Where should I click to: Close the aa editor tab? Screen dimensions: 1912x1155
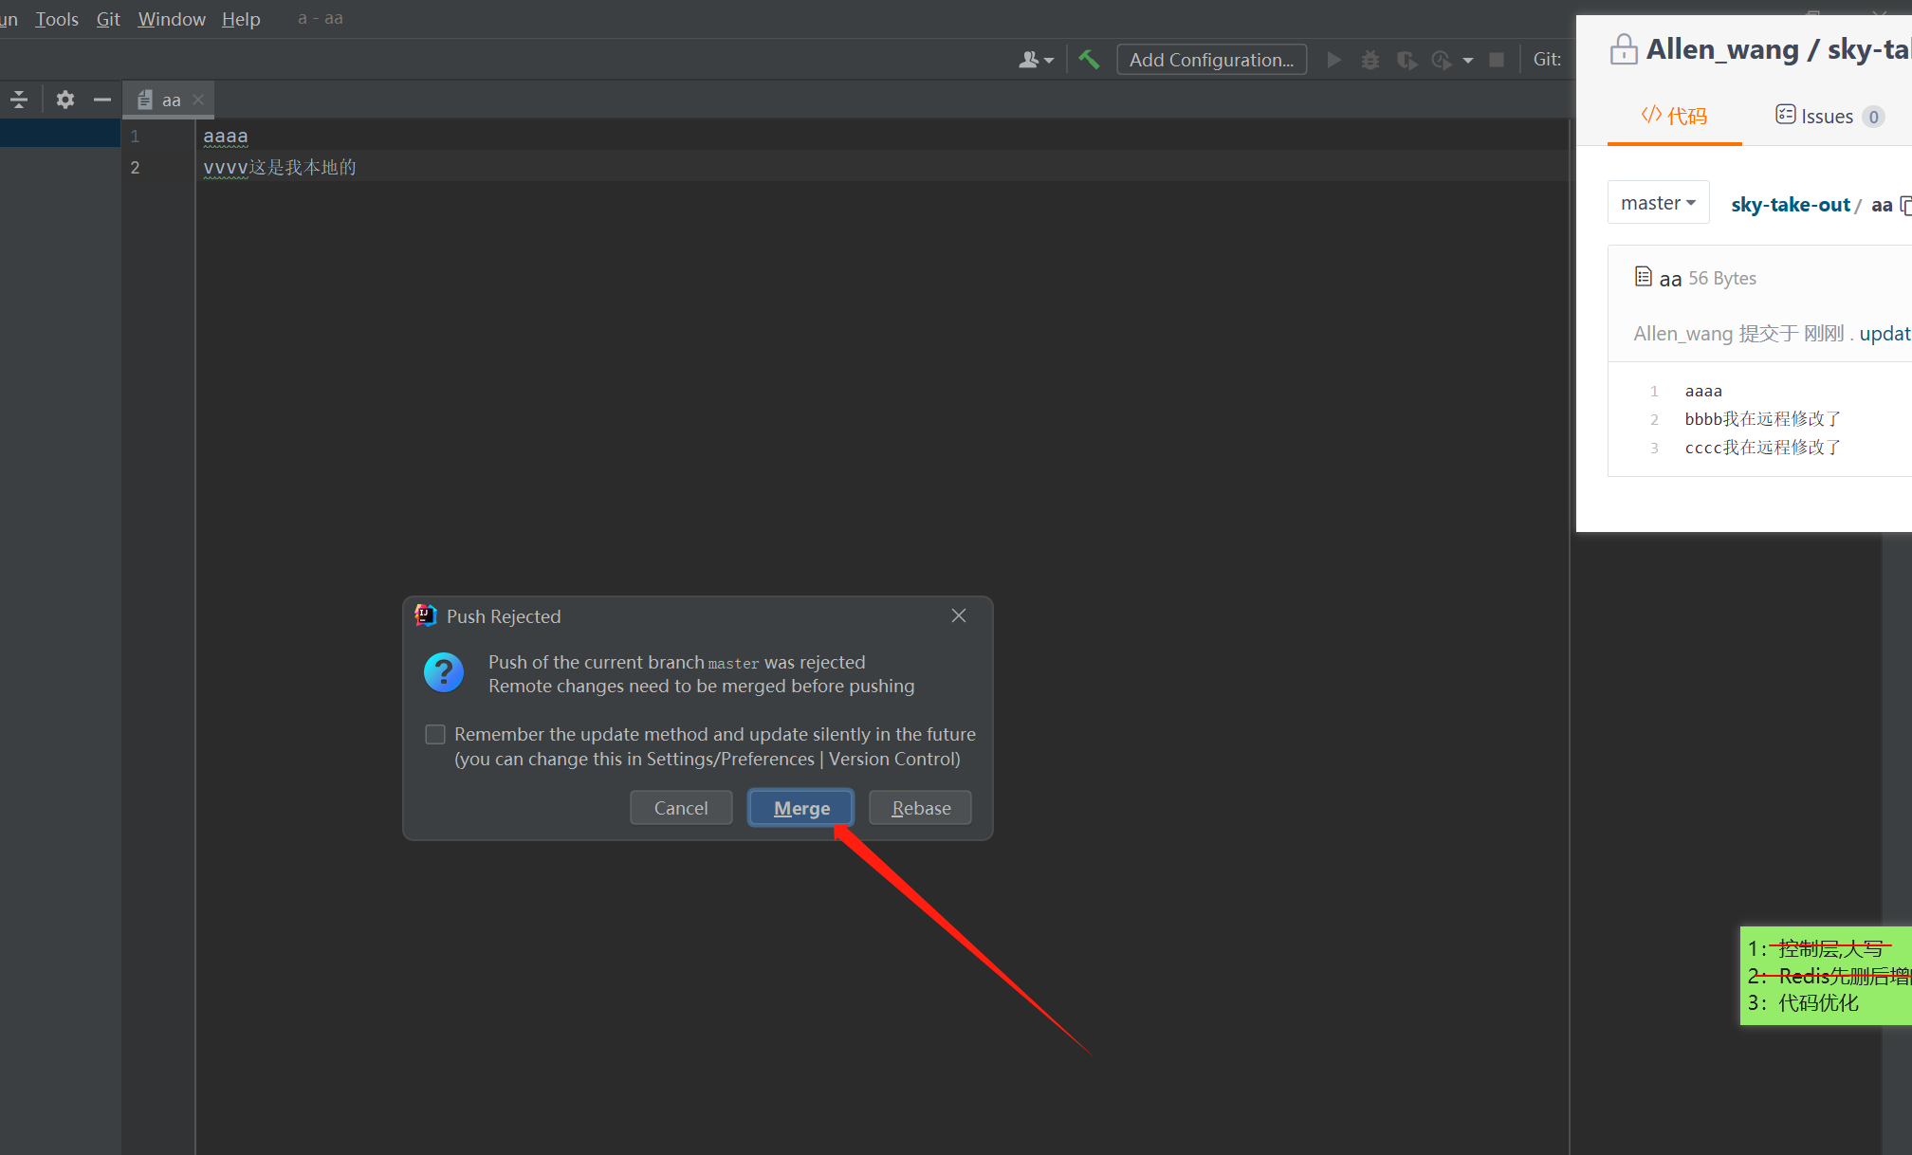pyautogui.click(x=198, y=100)
